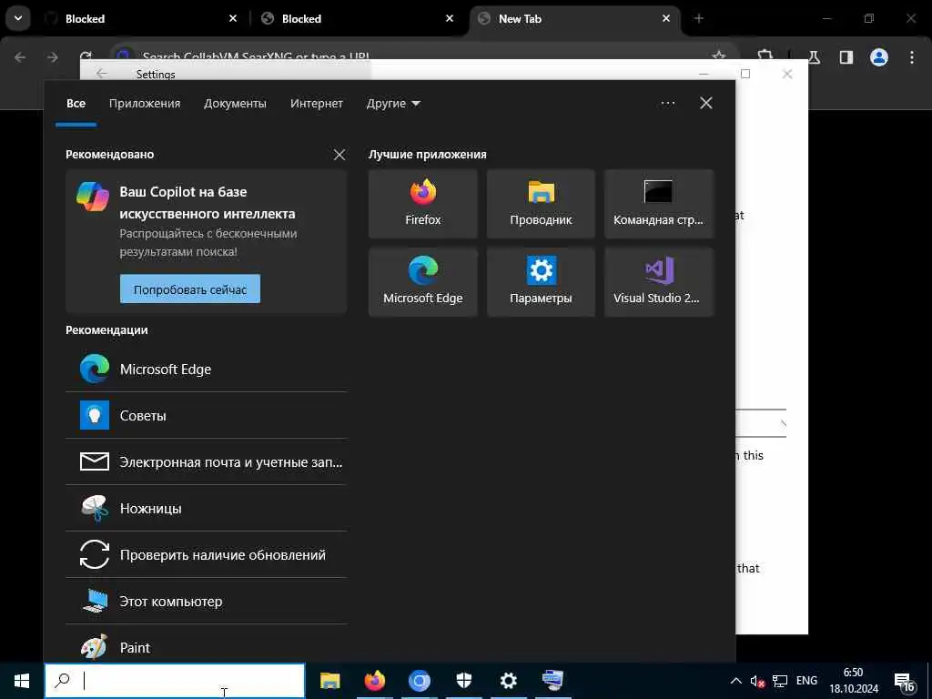The width and height of the screenshot is (932, 699).
Task: Click Попробовать сейчас button
Action: [x=189, y=289]
